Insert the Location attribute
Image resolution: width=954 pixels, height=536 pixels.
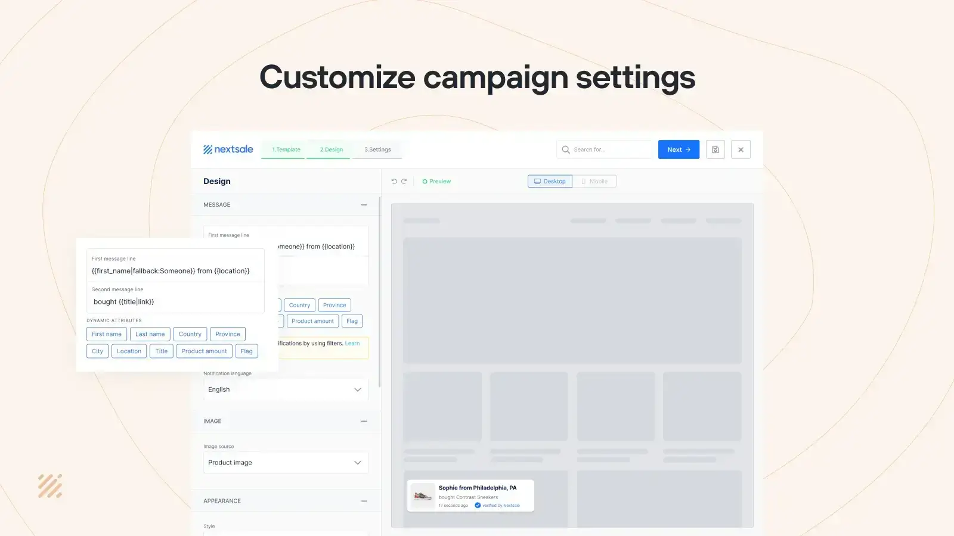[129, 351]
